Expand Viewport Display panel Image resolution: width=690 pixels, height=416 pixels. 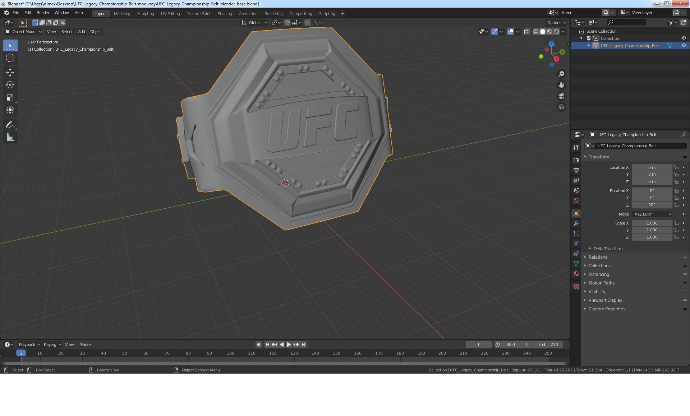pos(605,300)
